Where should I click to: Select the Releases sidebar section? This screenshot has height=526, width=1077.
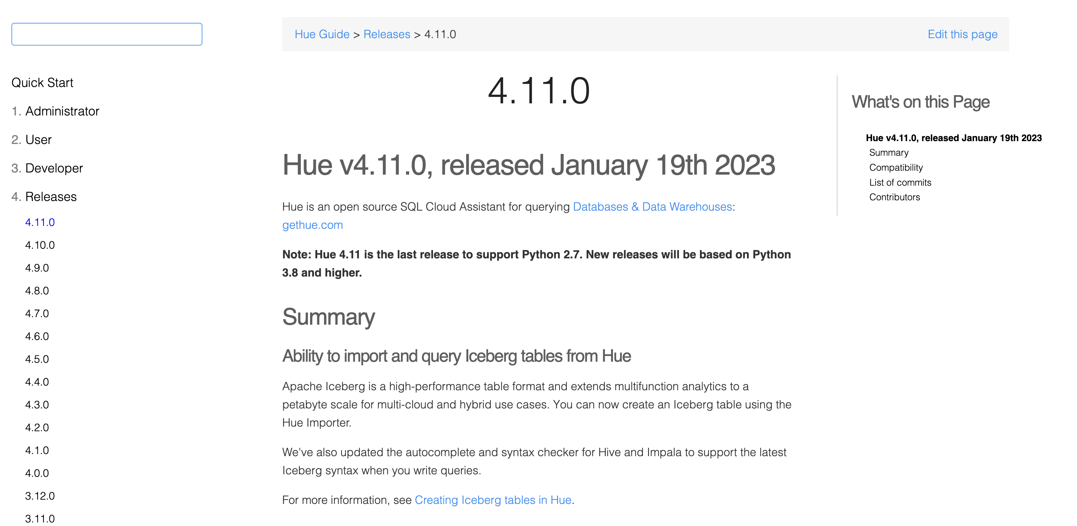click(x=51, y=196)
